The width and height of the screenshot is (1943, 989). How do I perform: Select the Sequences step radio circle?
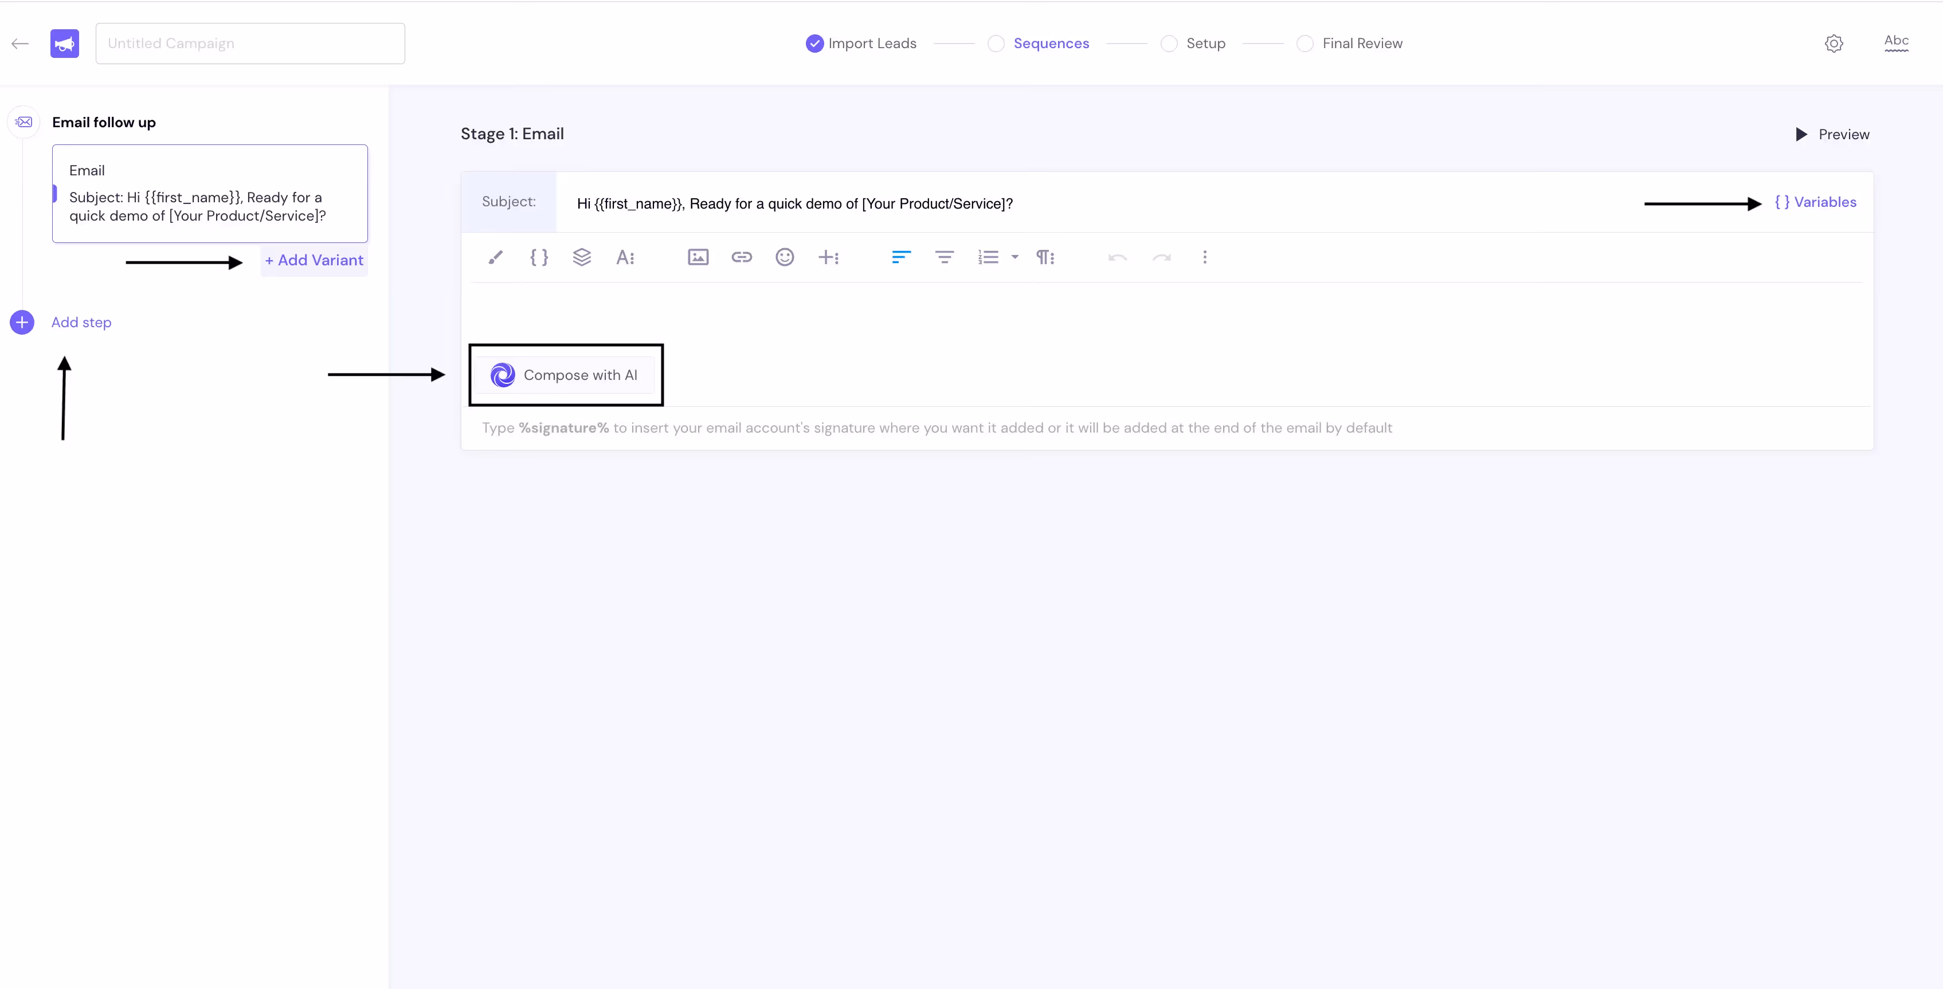click(996, 44)
